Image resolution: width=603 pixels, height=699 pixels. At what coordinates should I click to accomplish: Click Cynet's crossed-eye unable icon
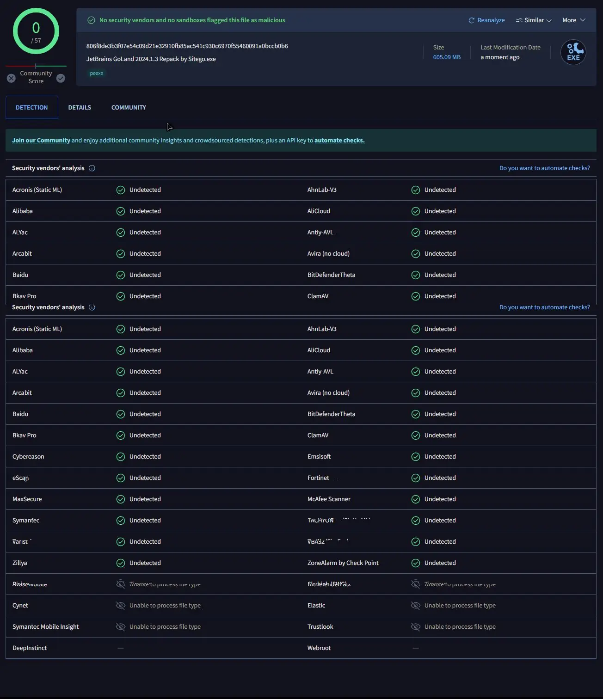click(x=121, y=606)
